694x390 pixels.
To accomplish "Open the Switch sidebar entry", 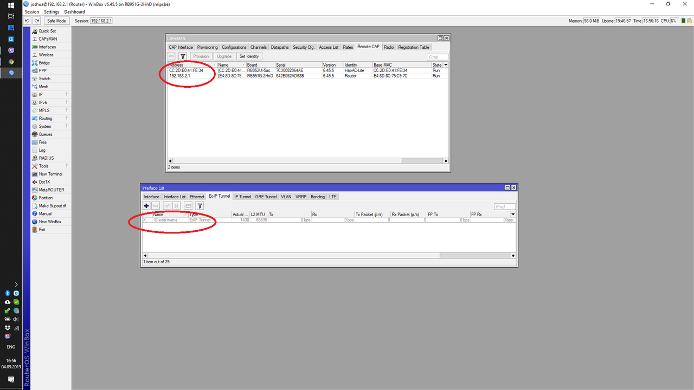I will pos(44,79).
